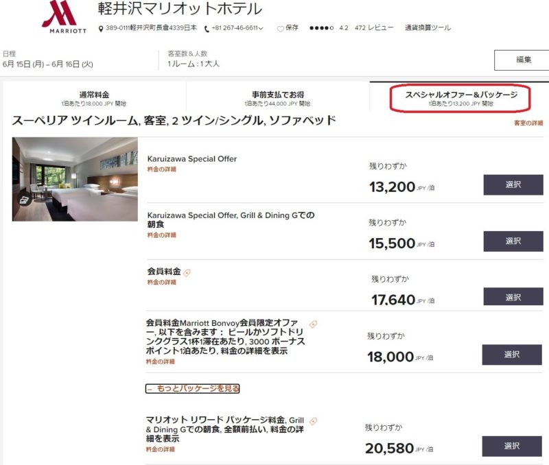Collapse the もっとパッケージを見る section
This screenshot has width=549, height=465.
tap(193, 388)
